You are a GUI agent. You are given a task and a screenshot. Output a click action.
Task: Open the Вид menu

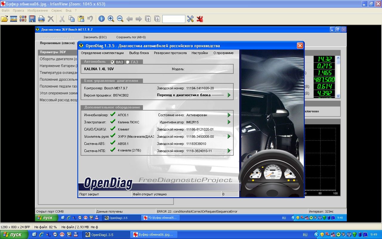[x=68, y=10]
